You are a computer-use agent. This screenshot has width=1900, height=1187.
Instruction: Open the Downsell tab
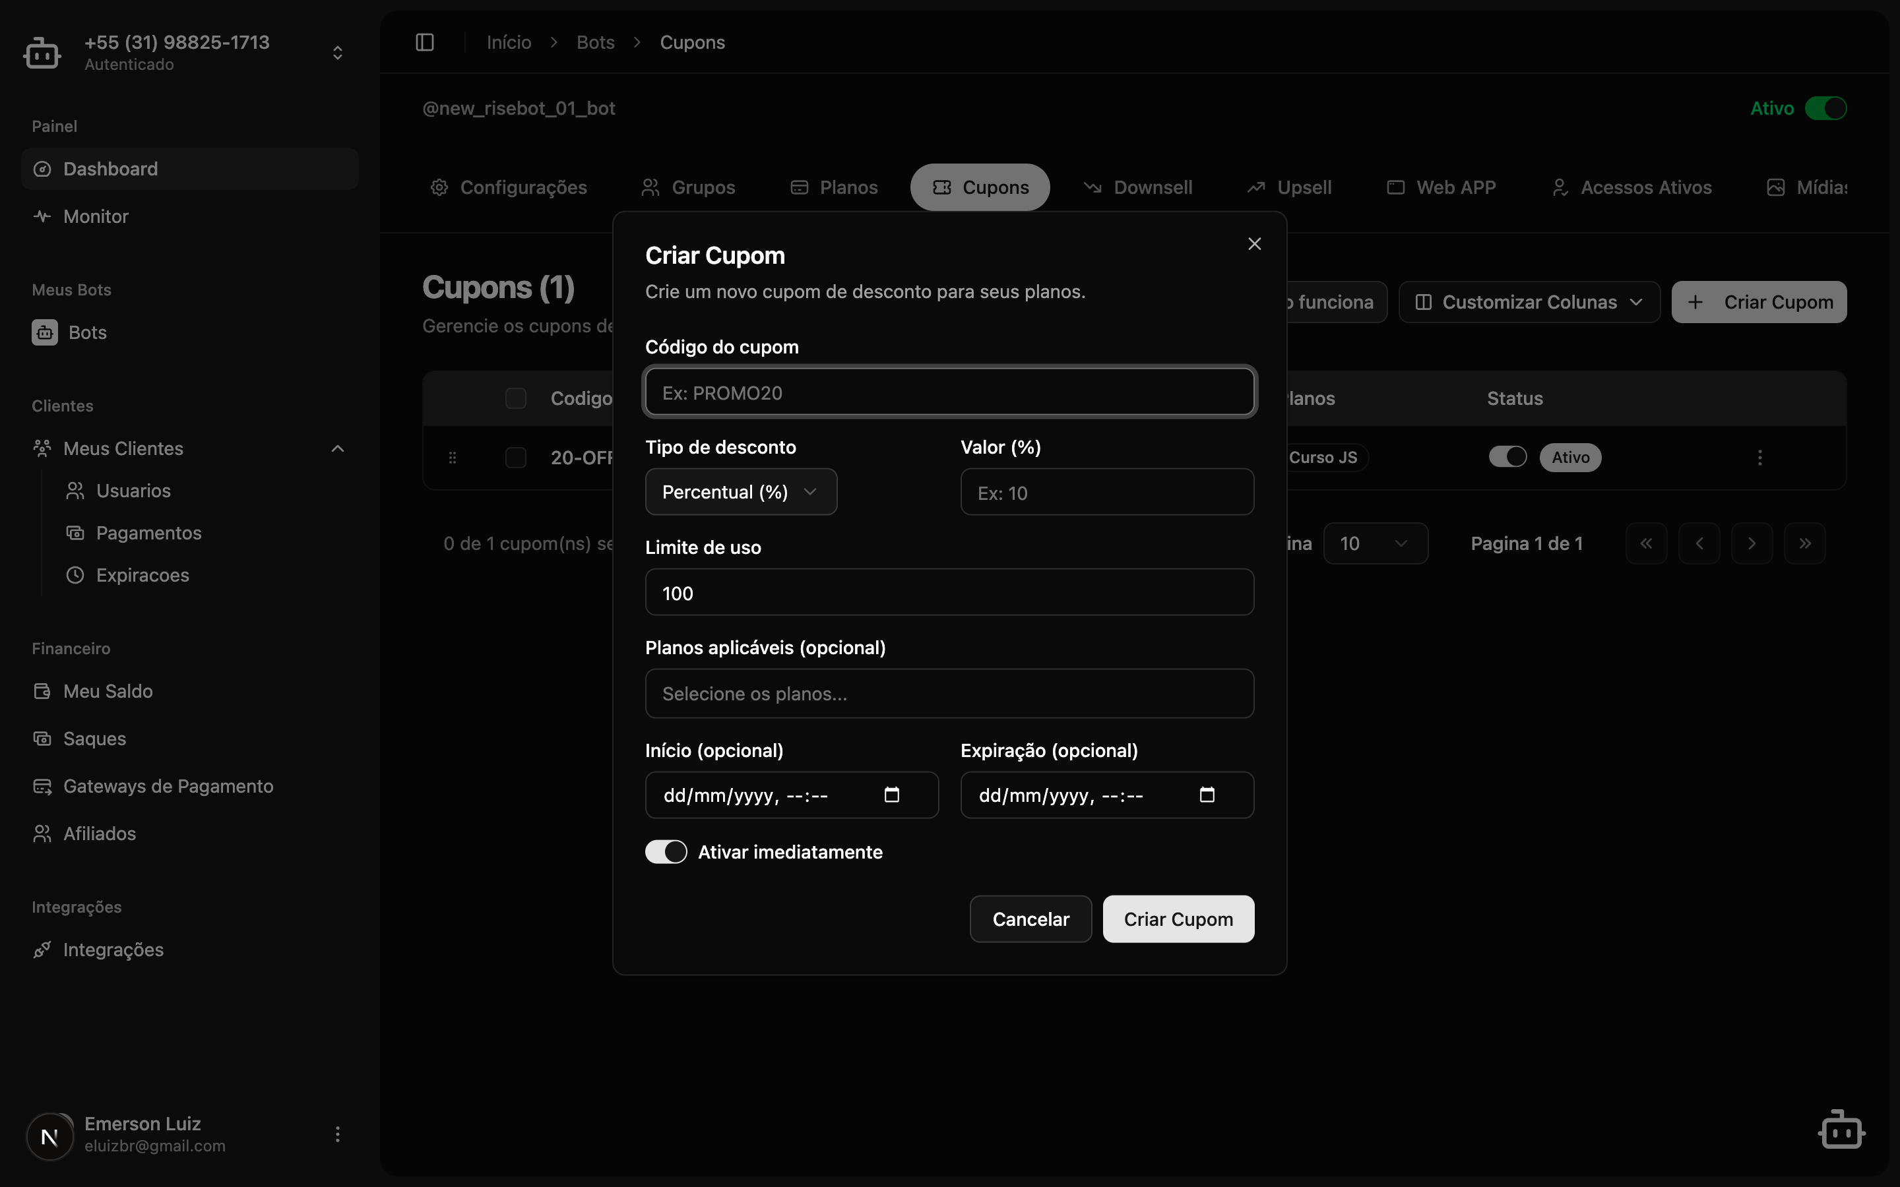[1137, 188]
